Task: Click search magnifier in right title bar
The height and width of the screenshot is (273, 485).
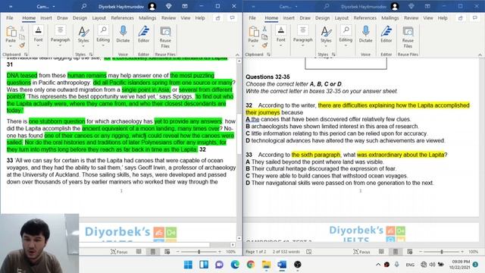Action: pos(327,6)
